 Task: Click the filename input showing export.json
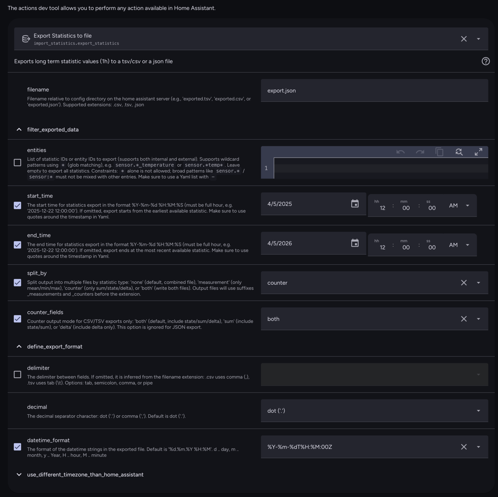click(x=374, y=90)
